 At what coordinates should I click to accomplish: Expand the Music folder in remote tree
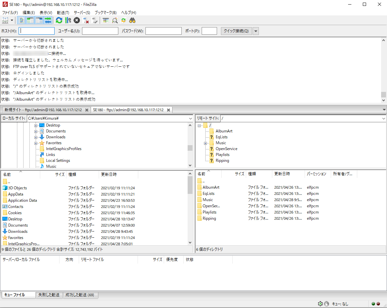pyautogui.click(x=205, y=144)
